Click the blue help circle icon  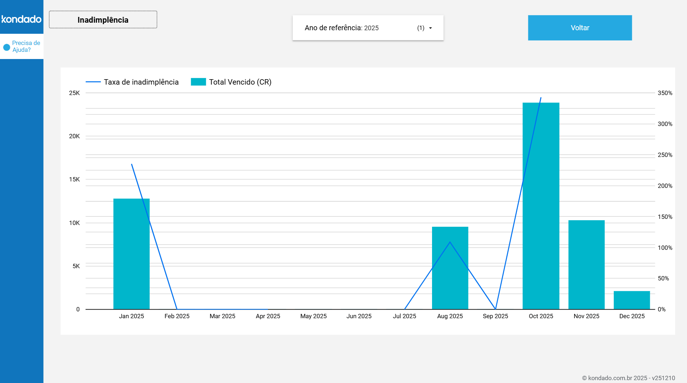(x=6, y=47)
